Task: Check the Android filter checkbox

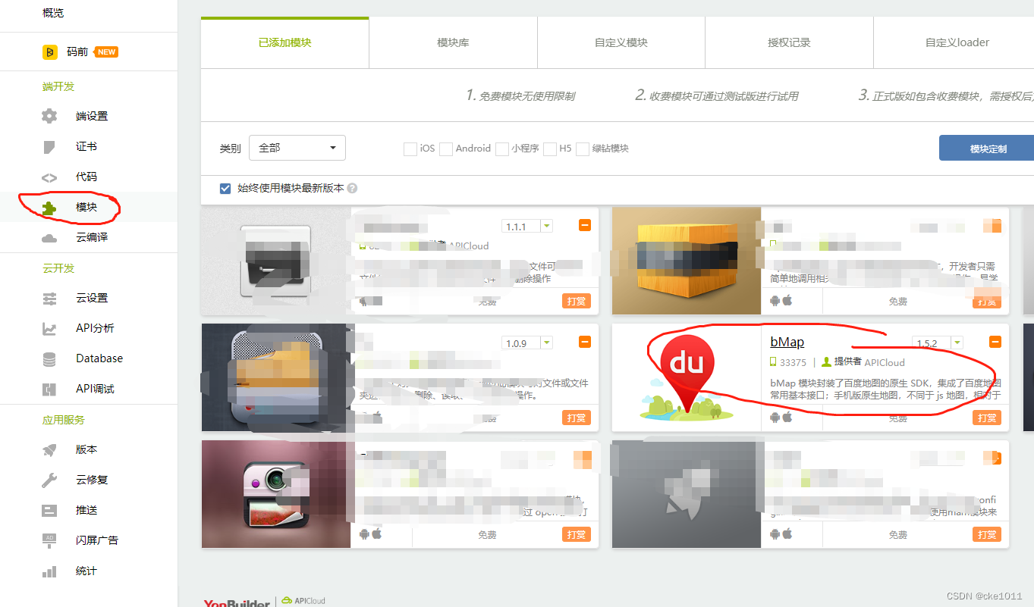Action: (446, 149)
